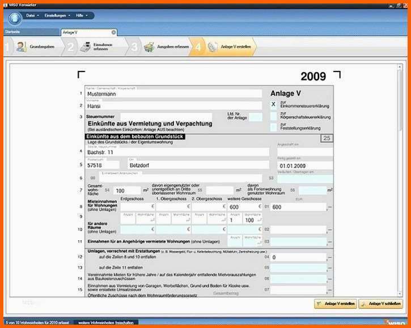Click the shopping basket Ausgaben icon
This screenshot has width=411, height=328.
point(149,47)
